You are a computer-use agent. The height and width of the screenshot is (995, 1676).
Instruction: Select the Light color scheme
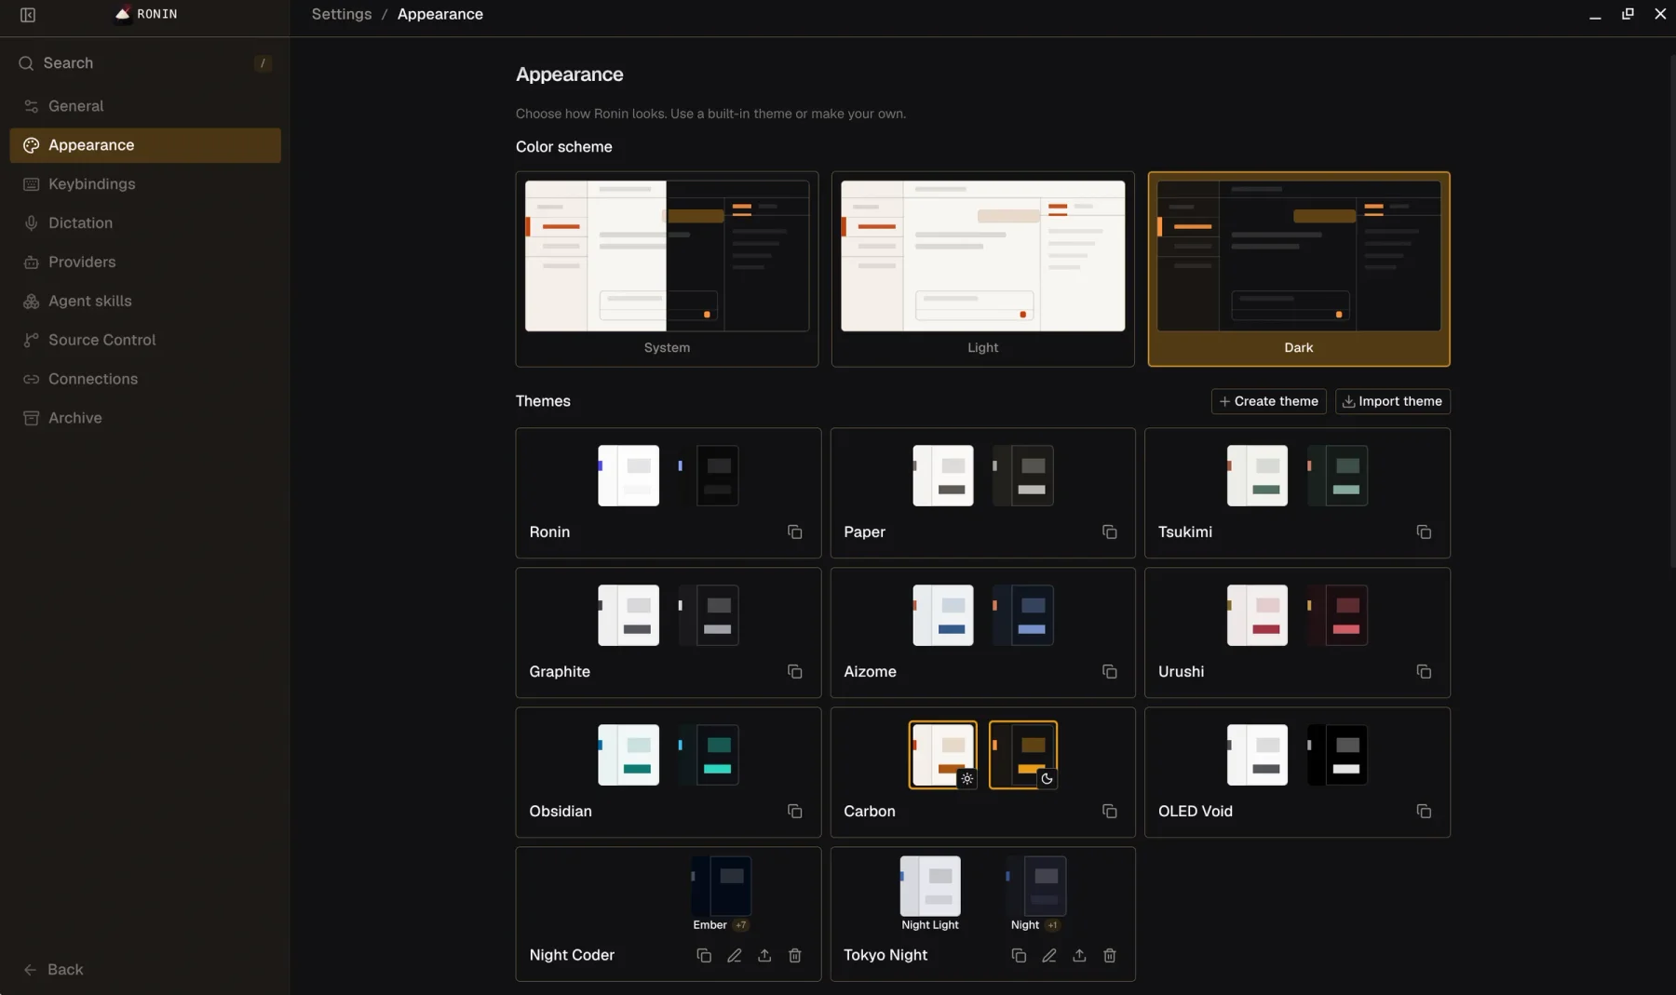pyautogui.click(x=982, y=269)
